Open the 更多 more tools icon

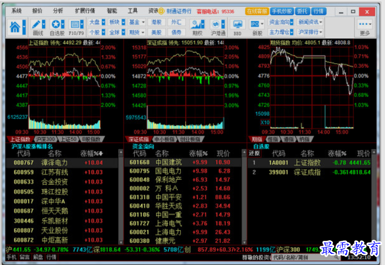tap(365, 26)
